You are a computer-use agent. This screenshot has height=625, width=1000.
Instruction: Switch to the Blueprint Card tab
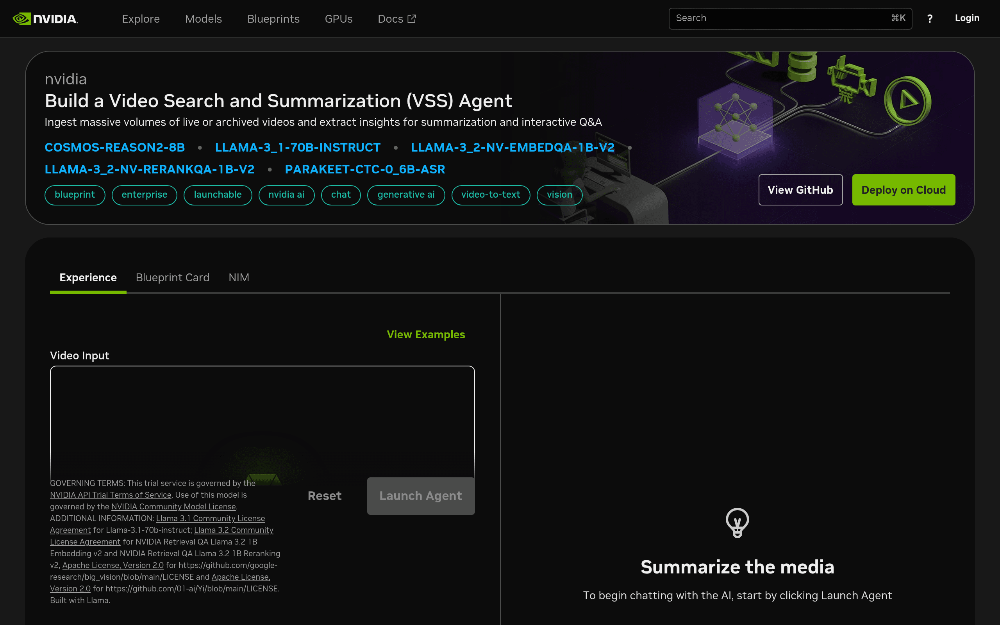coord(172,277)
